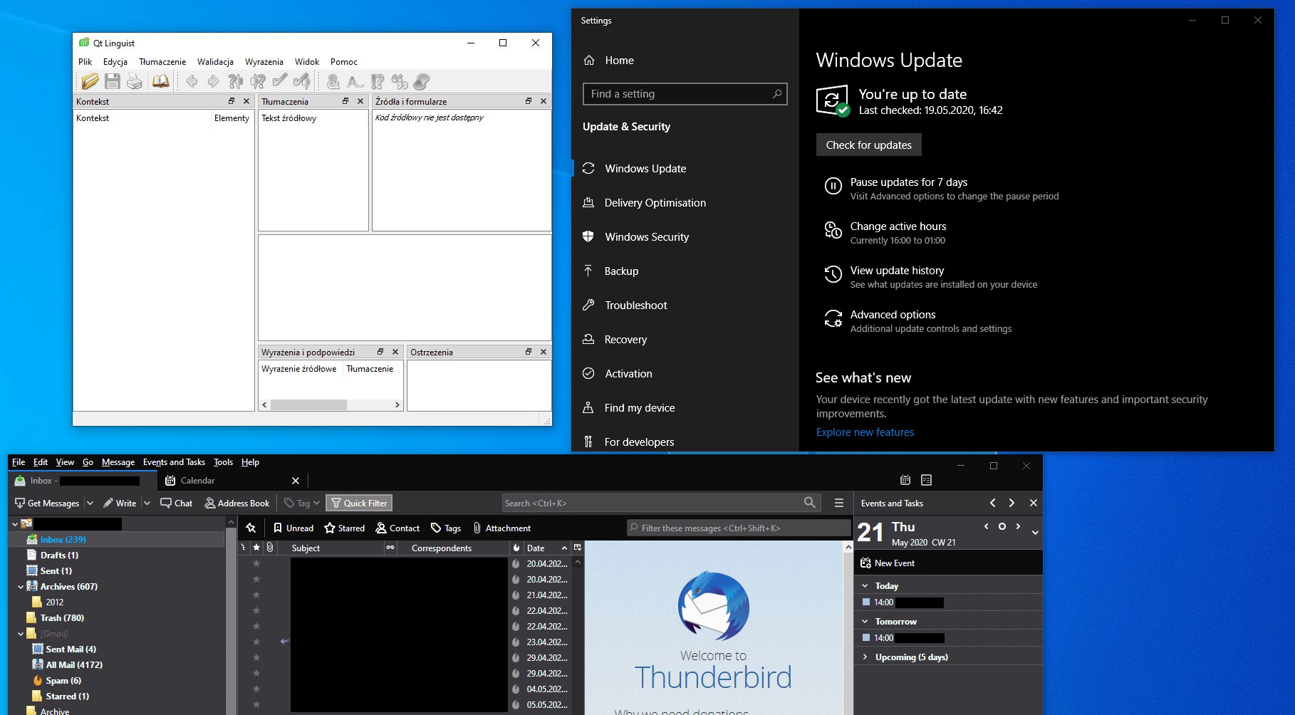Toggle surrounding whitespace validation icon
The height and width of the screenshot is (715, 1295).
[355, 81]
